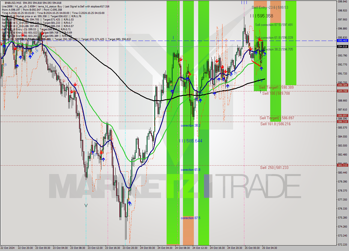This screenshot has width=349, height=251.
Task: Click the 599.940 price axis value
Action: 342,2
